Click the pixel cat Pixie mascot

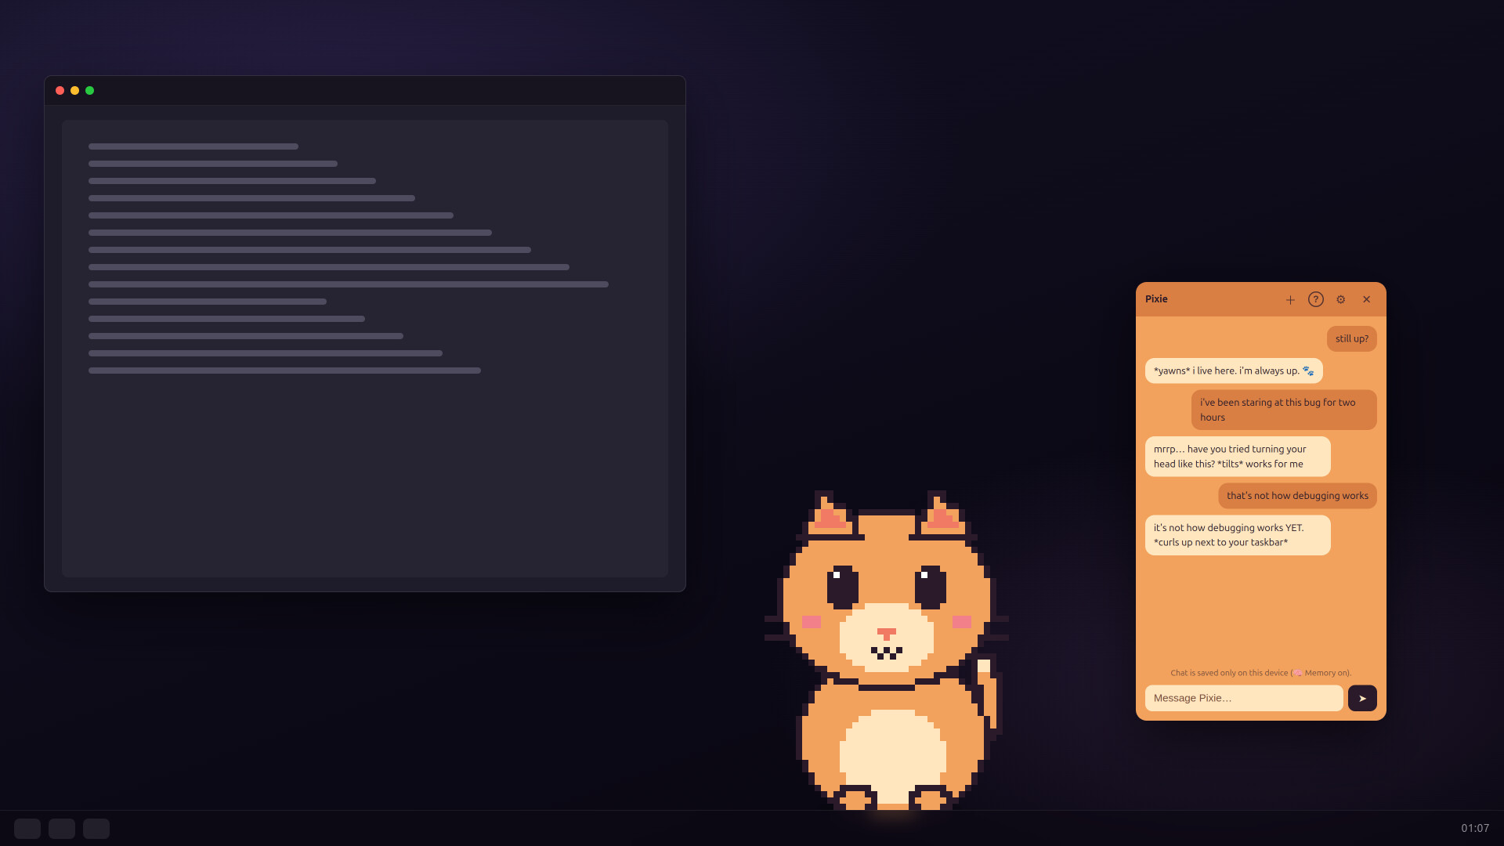pyautogui.click(x=887, y=650)
